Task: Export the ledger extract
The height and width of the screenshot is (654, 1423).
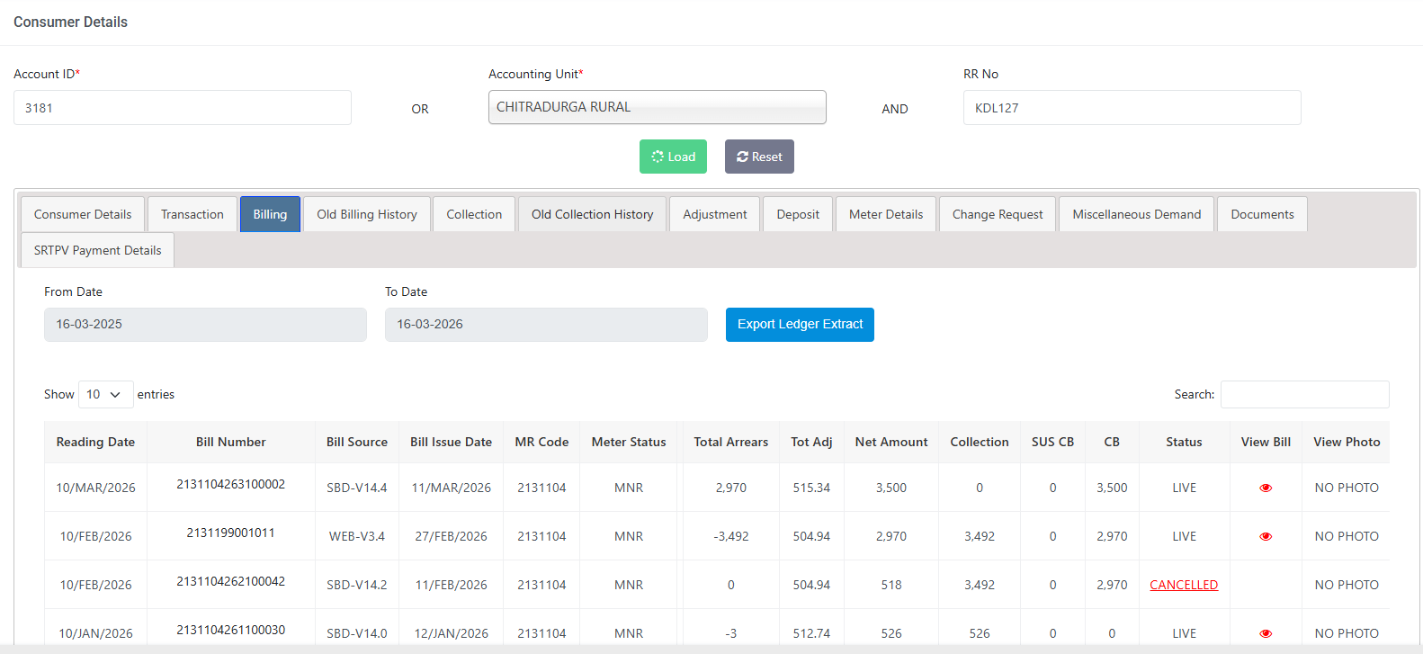Action: [799, 325]
